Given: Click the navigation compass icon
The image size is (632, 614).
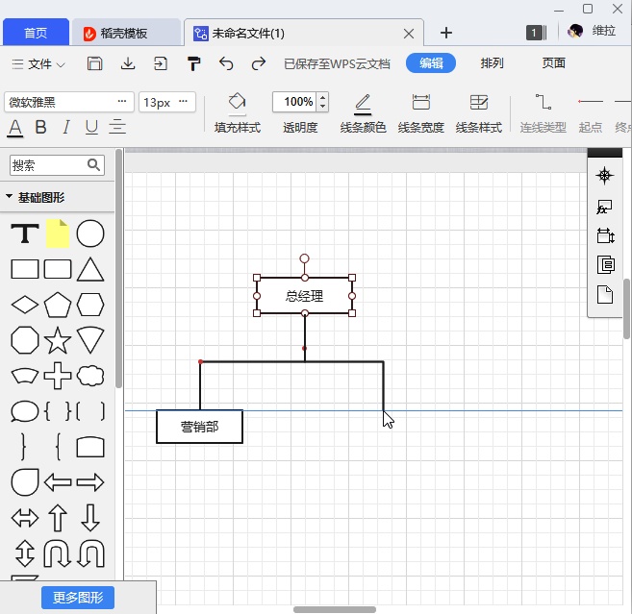Looking at the screenshot, I should click(605, 176).
